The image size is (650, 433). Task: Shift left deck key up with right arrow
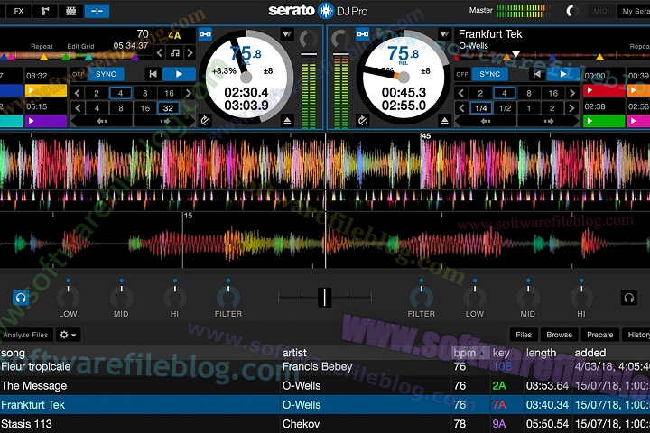[x=190, y=52]
